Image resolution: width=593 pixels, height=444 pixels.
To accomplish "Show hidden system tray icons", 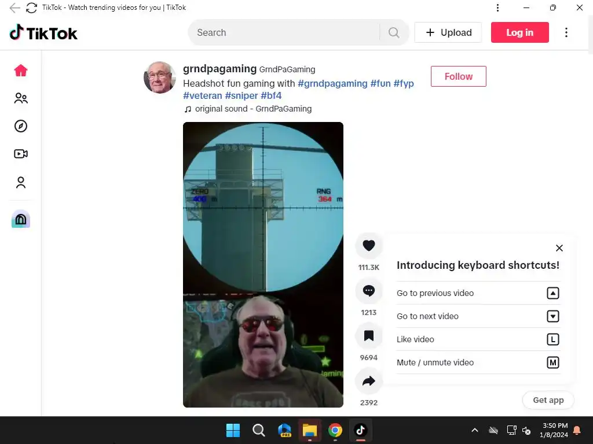I will click(475, 430).
